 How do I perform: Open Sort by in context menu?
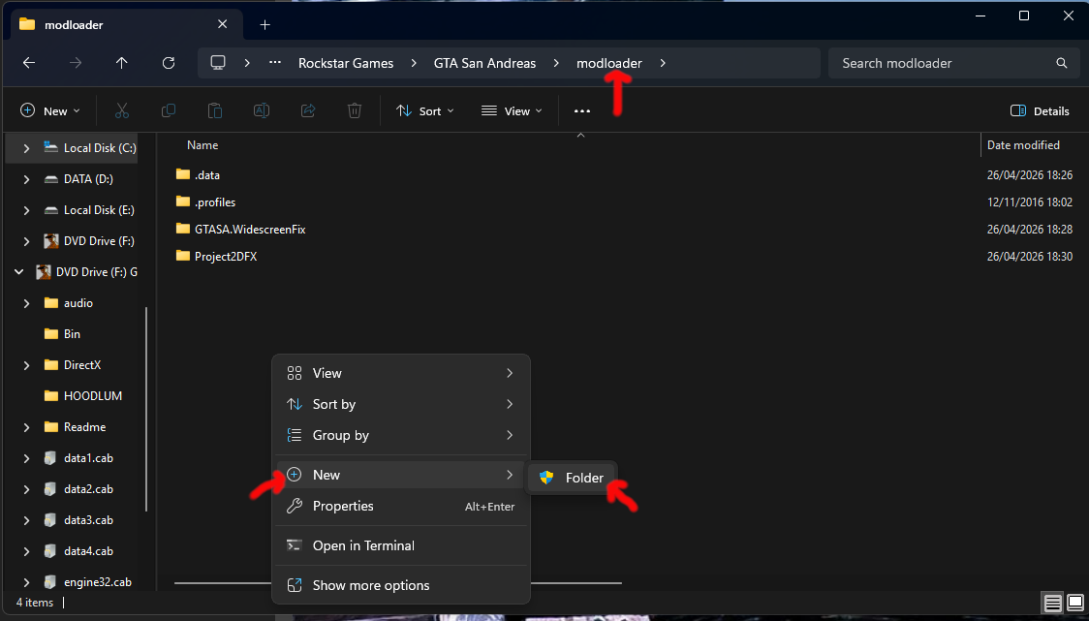[401, 404]
